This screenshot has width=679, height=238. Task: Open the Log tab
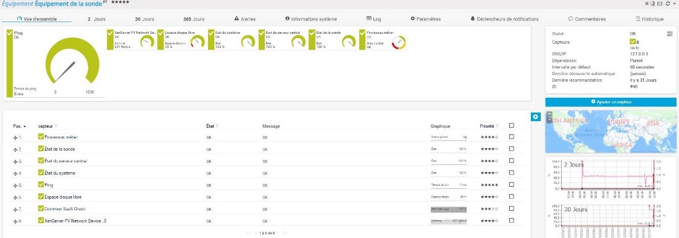click(x=373, y=19)
